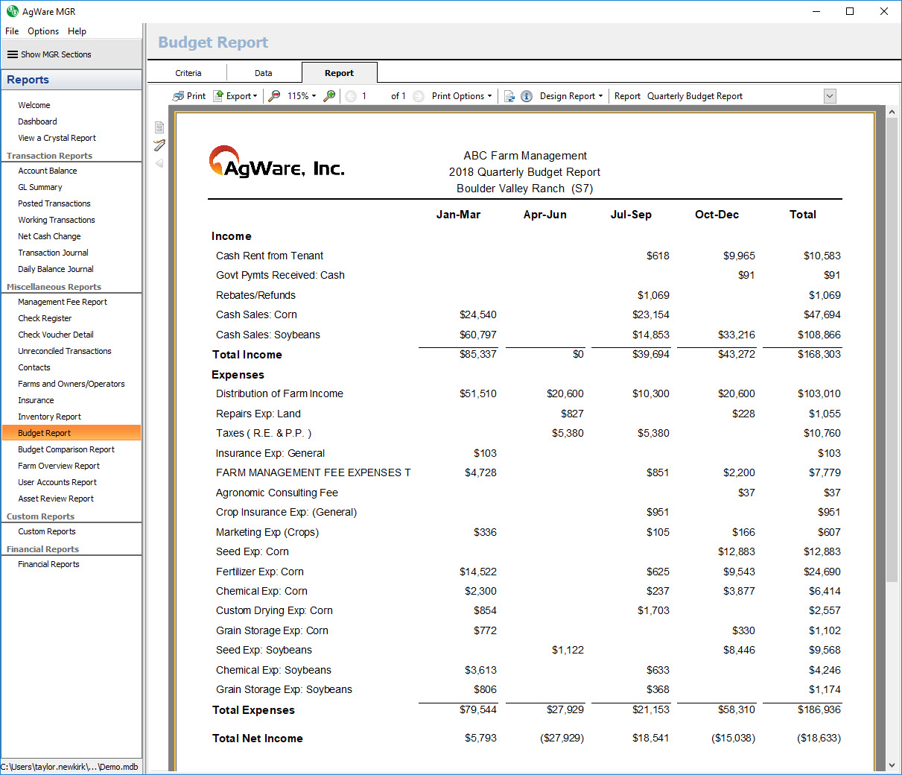902x775 pixels.
Task: Open the Design Report dropdown
Action: [x=571, y=96]
